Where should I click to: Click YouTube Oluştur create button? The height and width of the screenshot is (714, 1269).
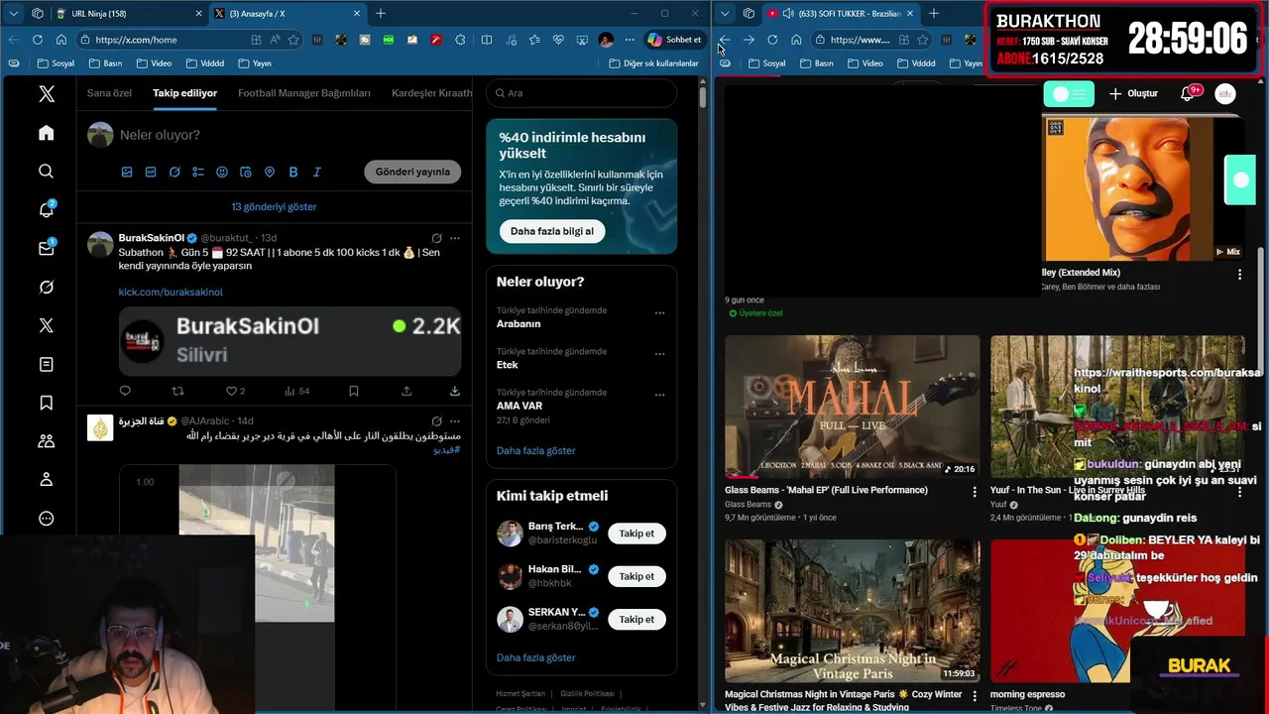[x=1132, y=93]
